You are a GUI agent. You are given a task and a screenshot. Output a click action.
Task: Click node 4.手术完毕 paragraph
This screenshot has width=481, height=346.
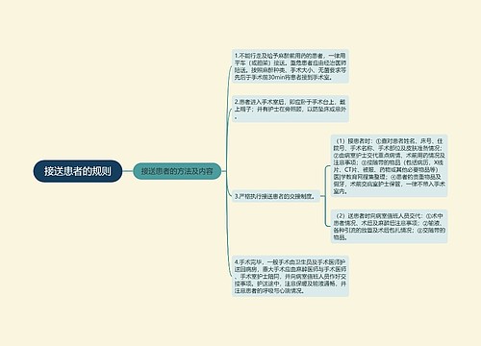pos(291,276)
